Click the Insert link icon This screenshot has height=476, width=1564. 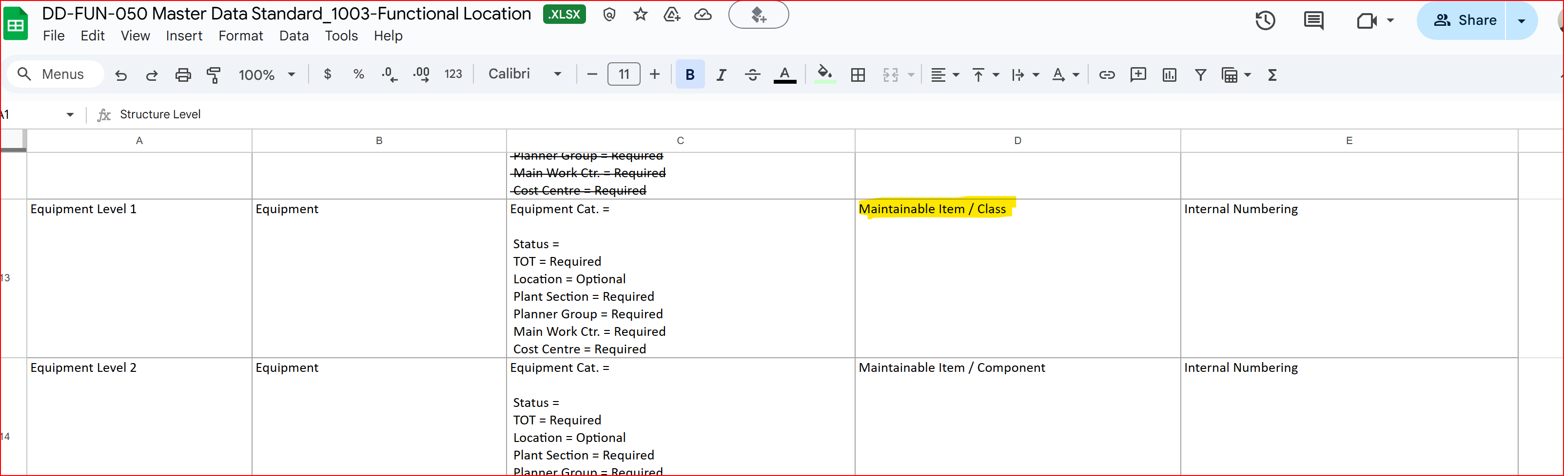(1107, 75)
